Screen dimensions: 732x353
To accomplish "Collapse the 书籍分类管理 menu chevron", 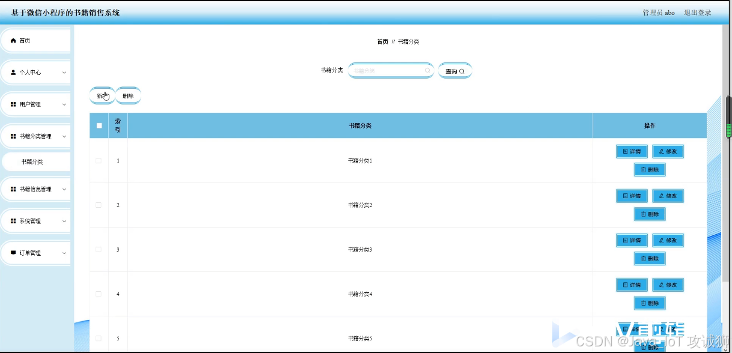I will pyautogui.click(x=64, y=136).
